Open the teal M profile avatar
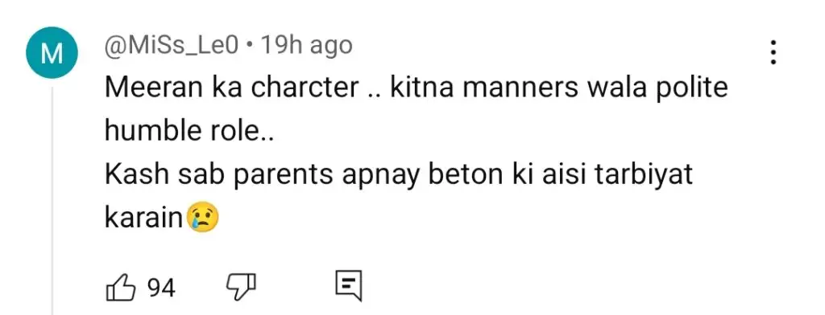825x315 pixels. pos(52,52)
